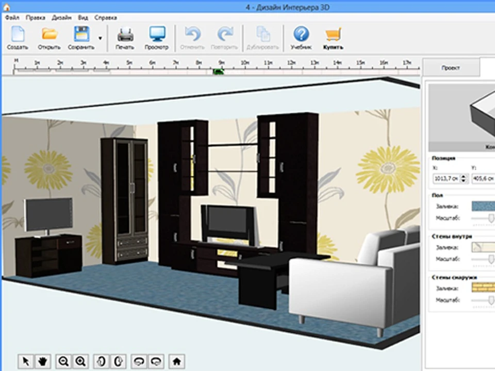
Task: Zoom out with the minus magnifier
Action: (x=64, y=361)
